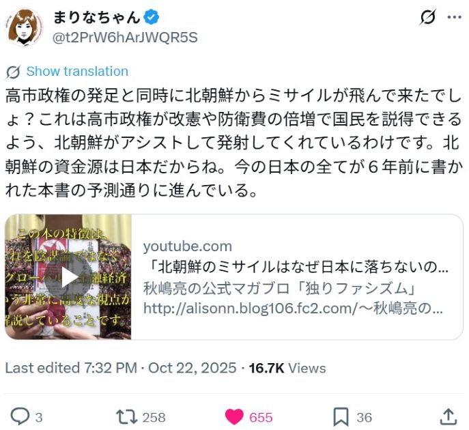The width and height of the screenshot is (469, 430).
Task: Toggle the pink heart like button
Action: pyautogui.click(x=234, y=417)
